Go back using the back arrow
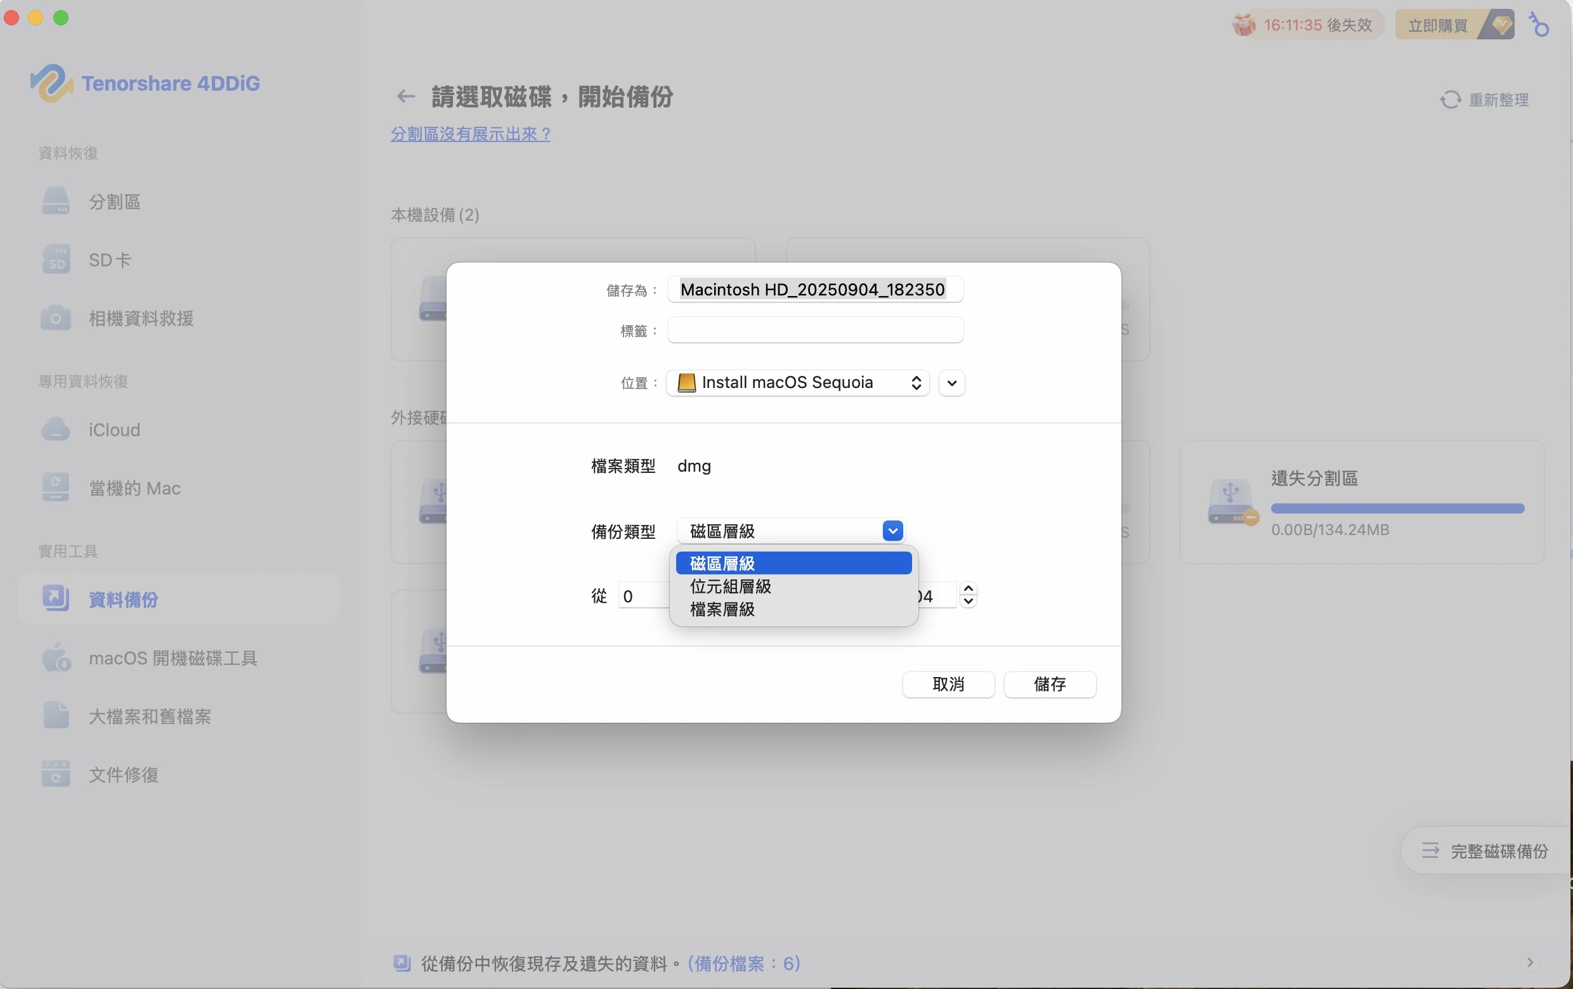 [405, 96]
